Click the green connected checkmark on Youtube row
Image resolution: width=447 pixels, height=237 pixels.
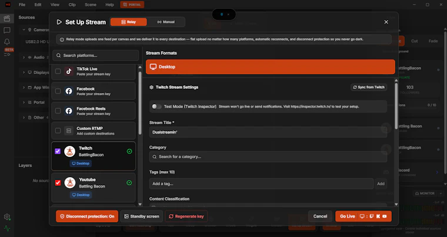(x=129, y=182)
